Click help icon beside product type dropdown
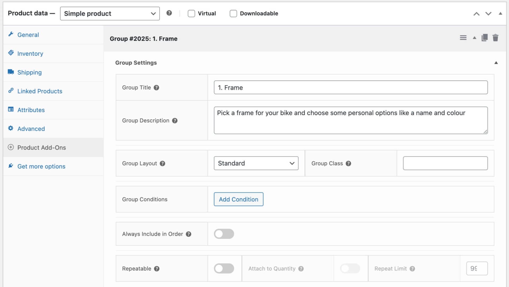This screenshot has height=287, width=509. [x=169, y=13]
